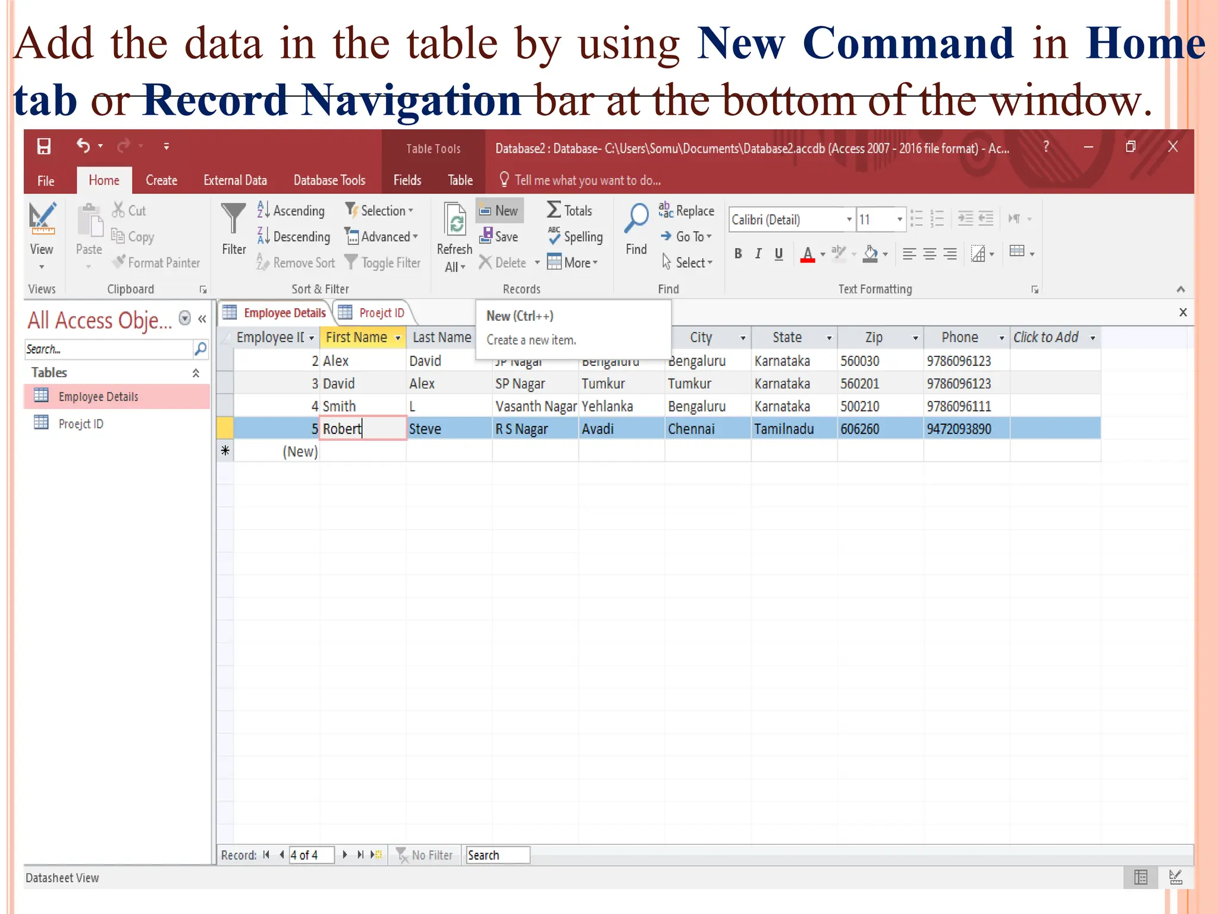This screenshot has height=914, width=1218.
Task: Click Toggle Filter command
Action: pos(383,262)
